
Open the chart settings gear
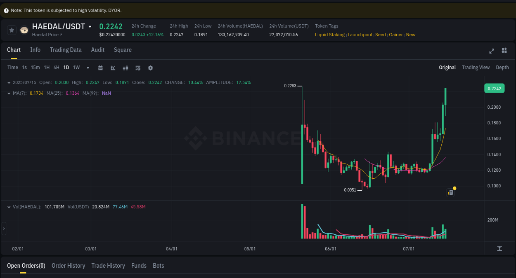pyautogui.click(x=150, y=68)
